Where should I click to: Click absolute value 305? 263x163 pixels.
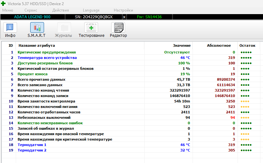click(231, 150)
